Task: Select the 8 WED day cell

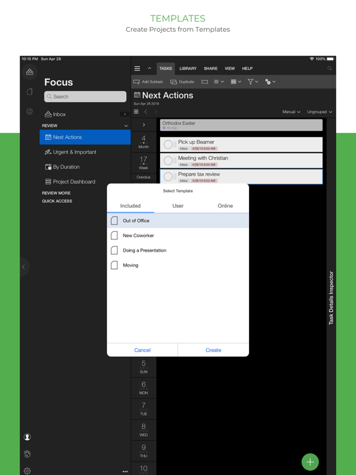Action: (144, 430)
